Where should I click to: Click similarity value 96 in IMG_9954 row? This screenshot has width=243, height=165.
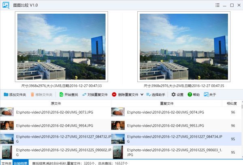click(233, 125)
